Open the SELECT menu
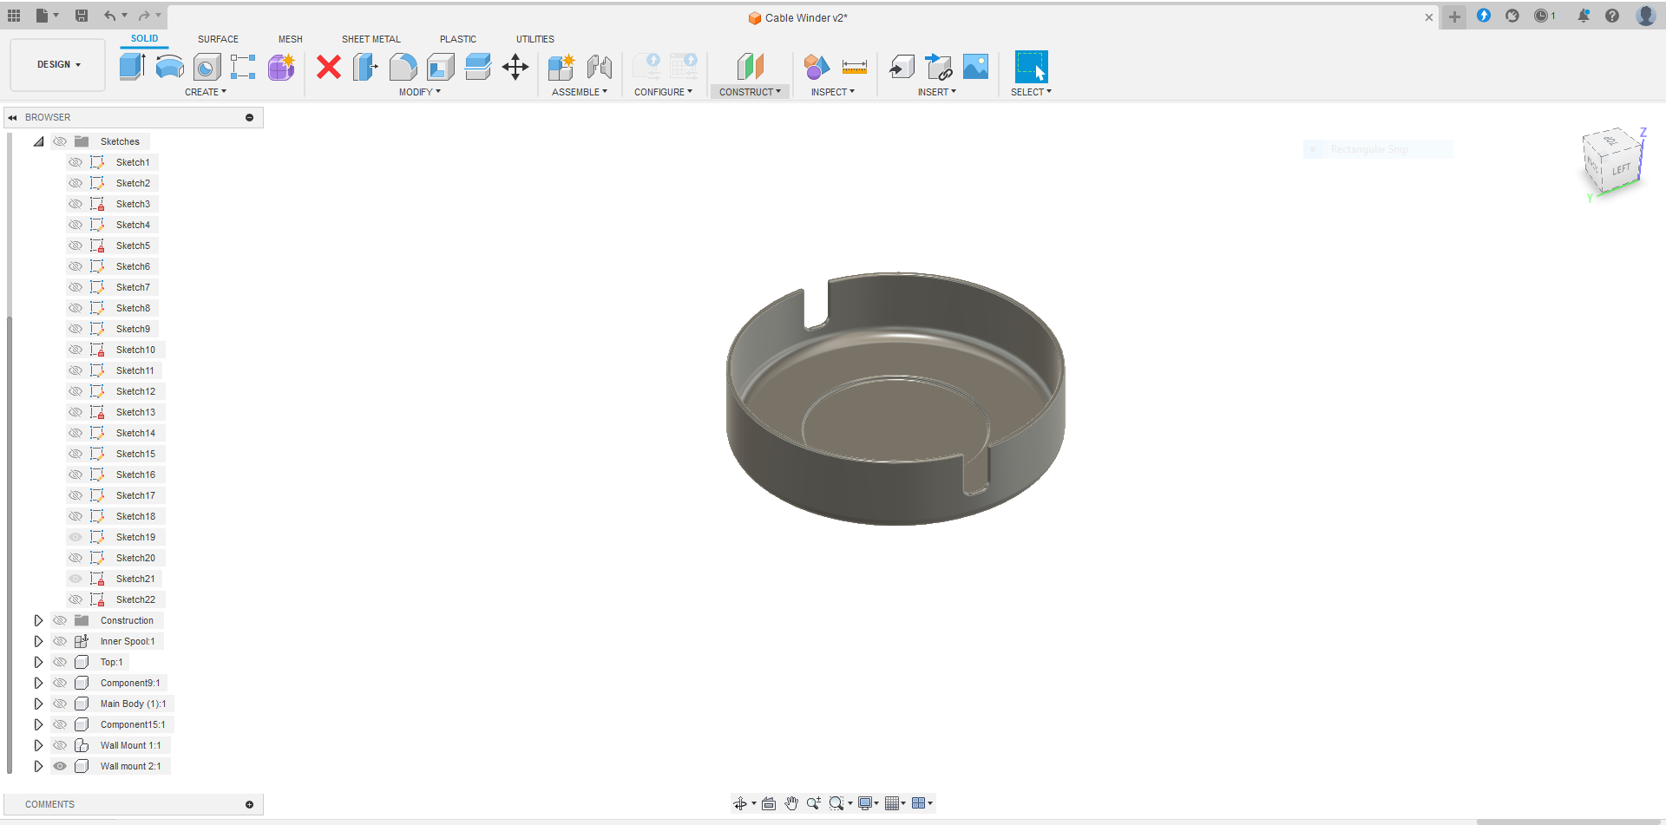This screenshot has height=825, width=1666. click(1031, 92)
